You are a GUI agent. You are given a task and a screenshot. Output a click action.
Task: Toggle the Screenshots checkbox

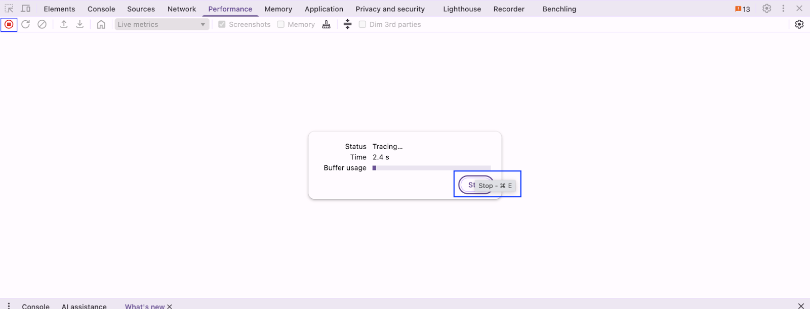222,24
